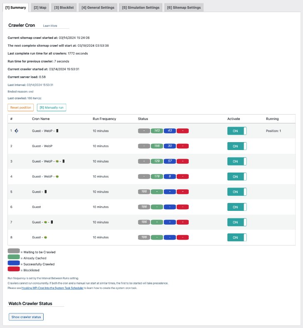Click the gray 186 badge in row 6

pyautogui.click(x=144, y=207)
